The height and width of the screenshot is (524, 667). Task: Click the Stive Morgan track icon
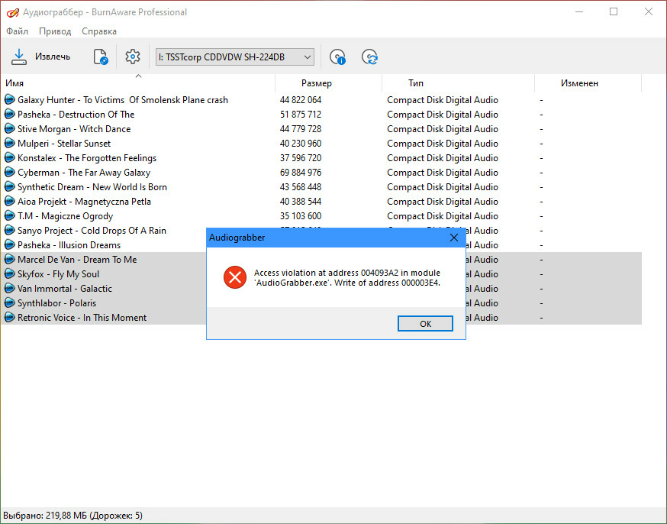(x=9, y=128)
